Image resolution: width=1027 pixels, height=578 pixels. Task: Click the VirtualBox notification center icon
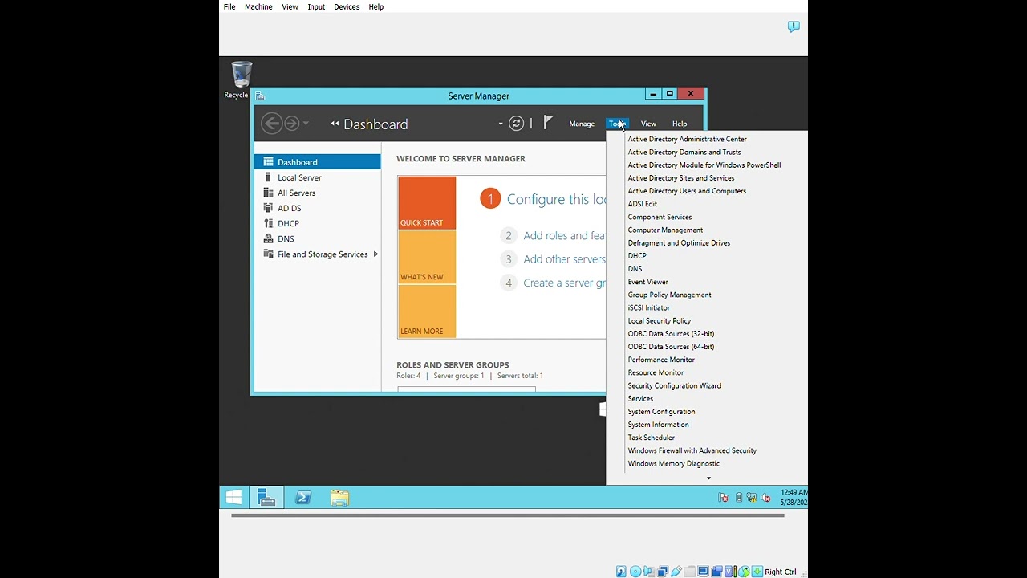tap(794, 26)
